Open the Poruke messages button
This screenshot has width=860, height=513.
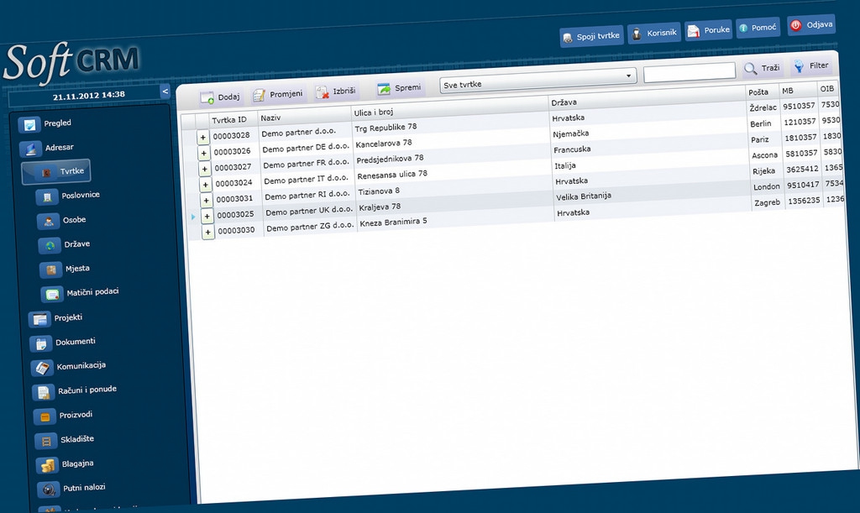tap(709, 31)
